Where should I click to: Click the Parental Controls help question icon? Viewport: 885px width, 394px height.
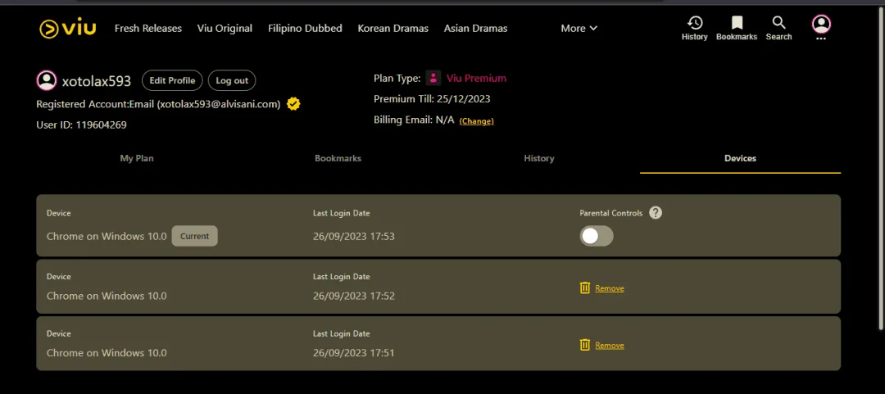[656, 213]
